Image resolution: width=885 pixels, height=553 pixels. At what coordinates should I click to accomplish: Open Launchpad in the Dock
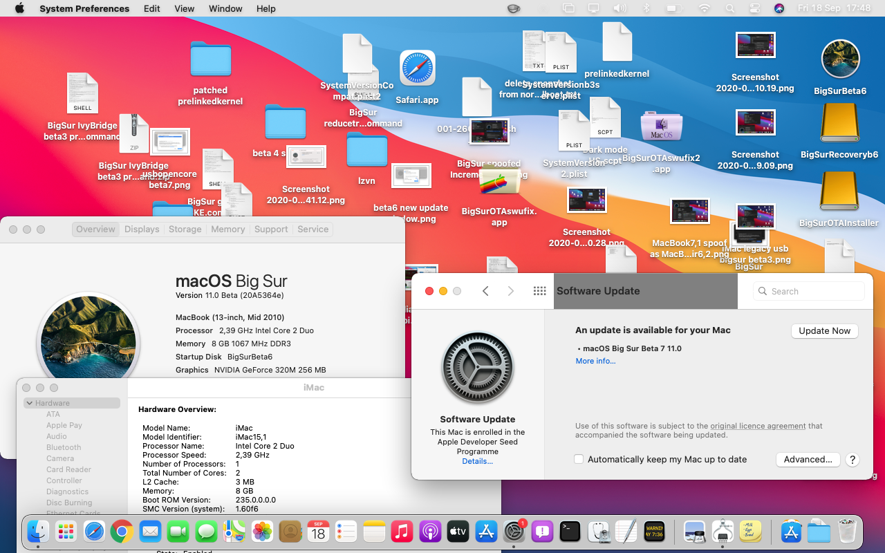(x=66, y=532)
